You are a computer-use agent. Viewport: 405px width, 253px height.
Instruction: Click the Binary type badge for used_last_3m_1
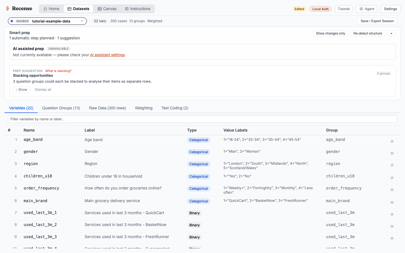[194, 213]
